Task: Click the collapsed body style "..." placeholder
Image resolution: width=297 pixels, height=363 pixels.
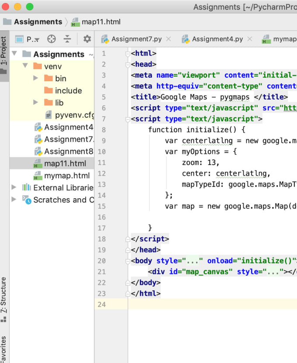Action: (x=192, y=261)
